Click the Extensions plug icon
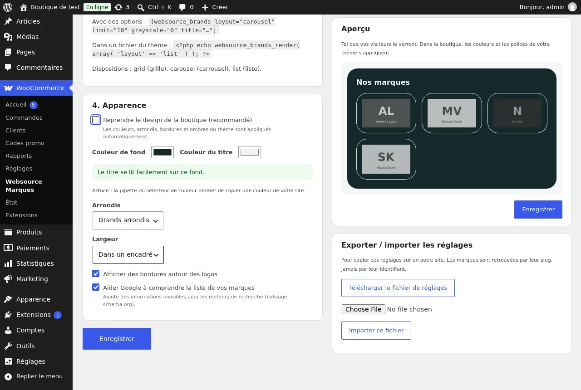581x390 pixels. (8, 315)
